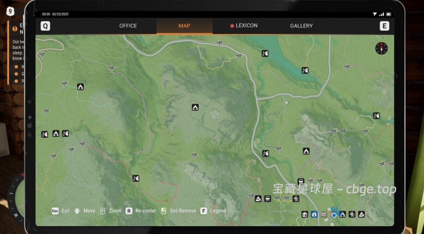424x234 pixels.
Task: Click the orange quest alert icon behind tablet
Action: (14, 29)
